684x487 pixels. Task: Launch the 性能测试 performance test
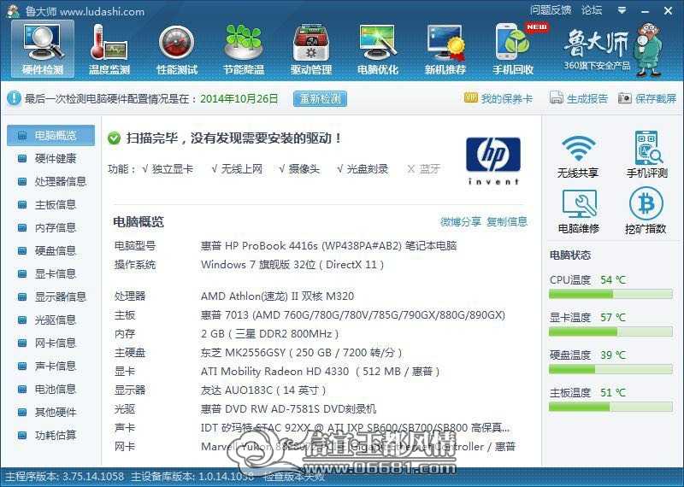click(177, 49)
